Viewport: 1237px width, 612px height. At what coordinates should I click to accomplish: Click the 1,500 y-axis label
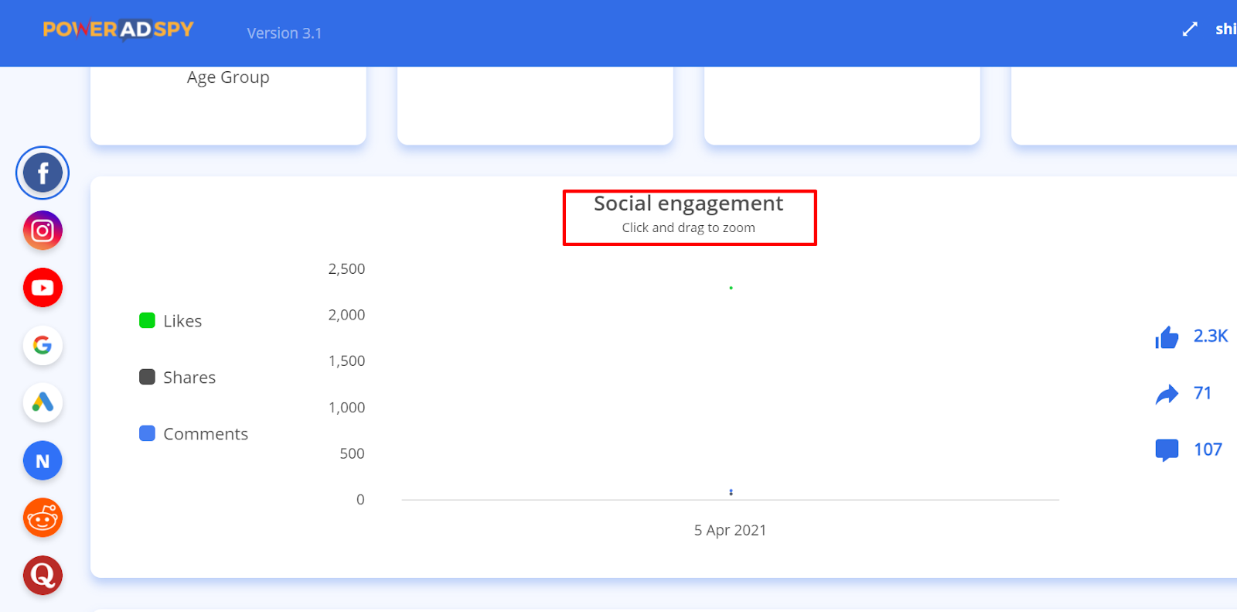(346, 361)
